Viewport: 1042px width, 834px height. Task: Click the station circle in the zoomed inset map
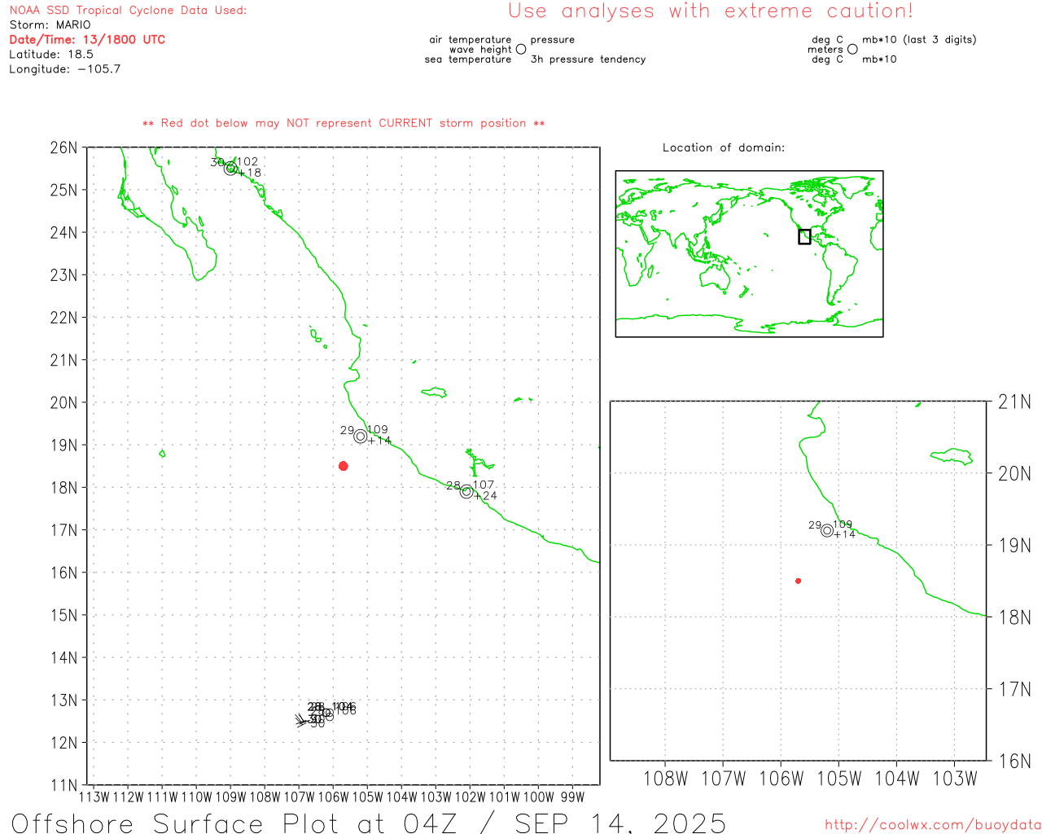(827, 530)
